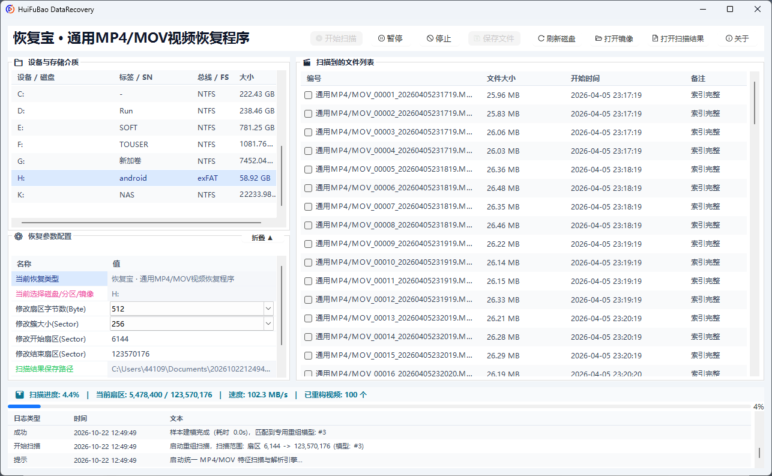Viewport: 772px width, 476px height.
Task: Sort file list by 文件大小 column header
Action: coord(501,79)
